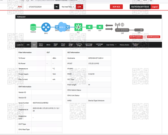The image size is (168, 135).
Task: Open the Panduan Solusi tab
Action: (x=135, y=45)
